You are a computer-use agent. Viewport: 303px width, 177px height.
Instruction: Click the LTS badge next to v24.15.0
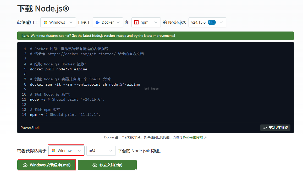(x=212, y=22)
